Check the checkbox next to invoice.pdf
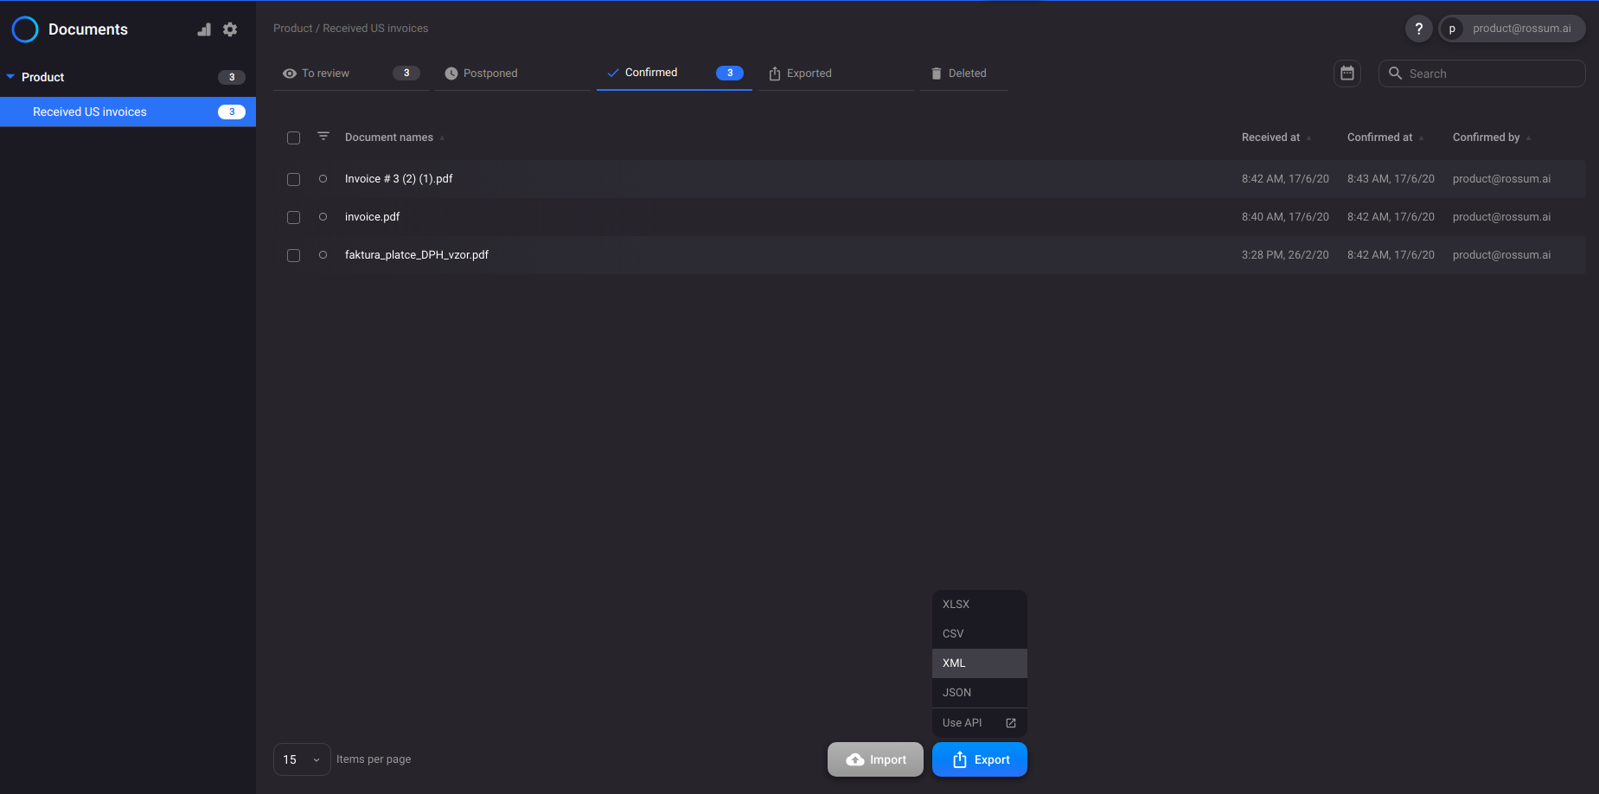 pos(293,217)
